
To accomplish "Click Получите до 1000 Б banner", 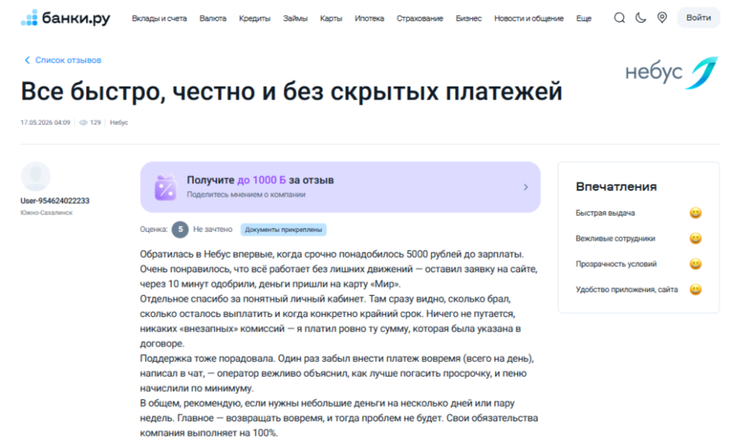I will pyautogui.click(x=340, y=187).
